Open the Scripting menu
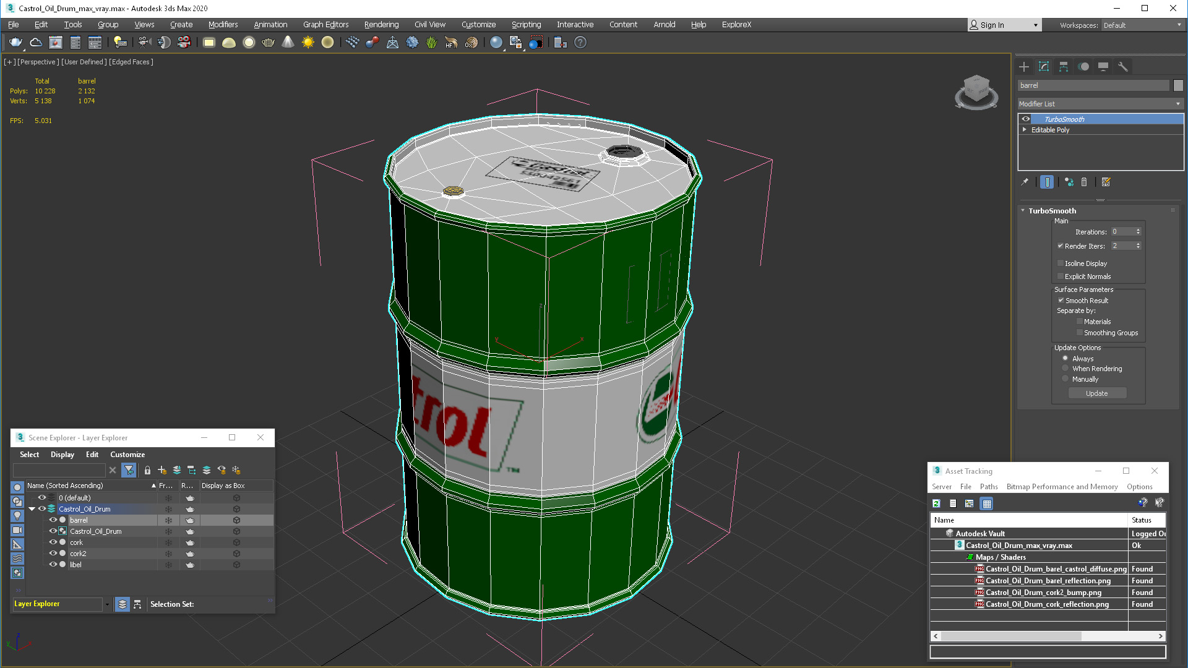This screenshot has height=668, width=1188. pyautogui.click(x=526, y=25)
